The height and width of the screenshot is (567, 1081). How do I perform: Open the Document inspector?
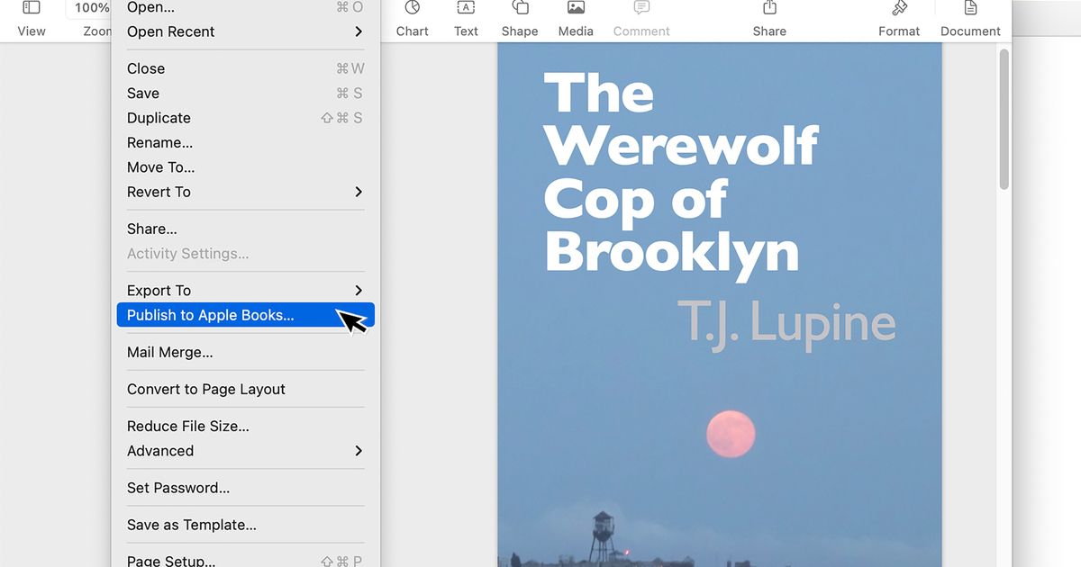970,9
